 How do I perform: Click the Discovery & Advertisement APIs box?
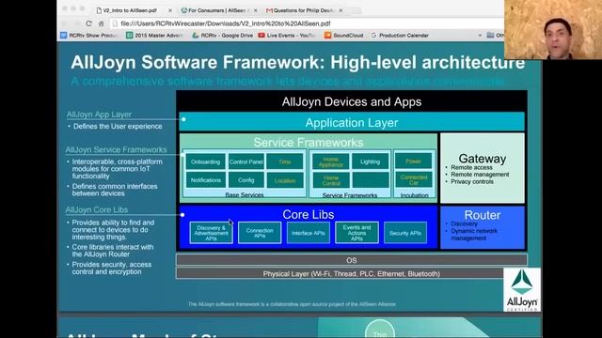(x=211, y=233)
